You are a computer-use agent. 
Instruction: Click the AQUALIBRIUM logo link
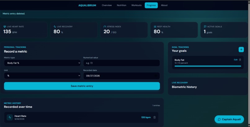click(x=87, y=5)
